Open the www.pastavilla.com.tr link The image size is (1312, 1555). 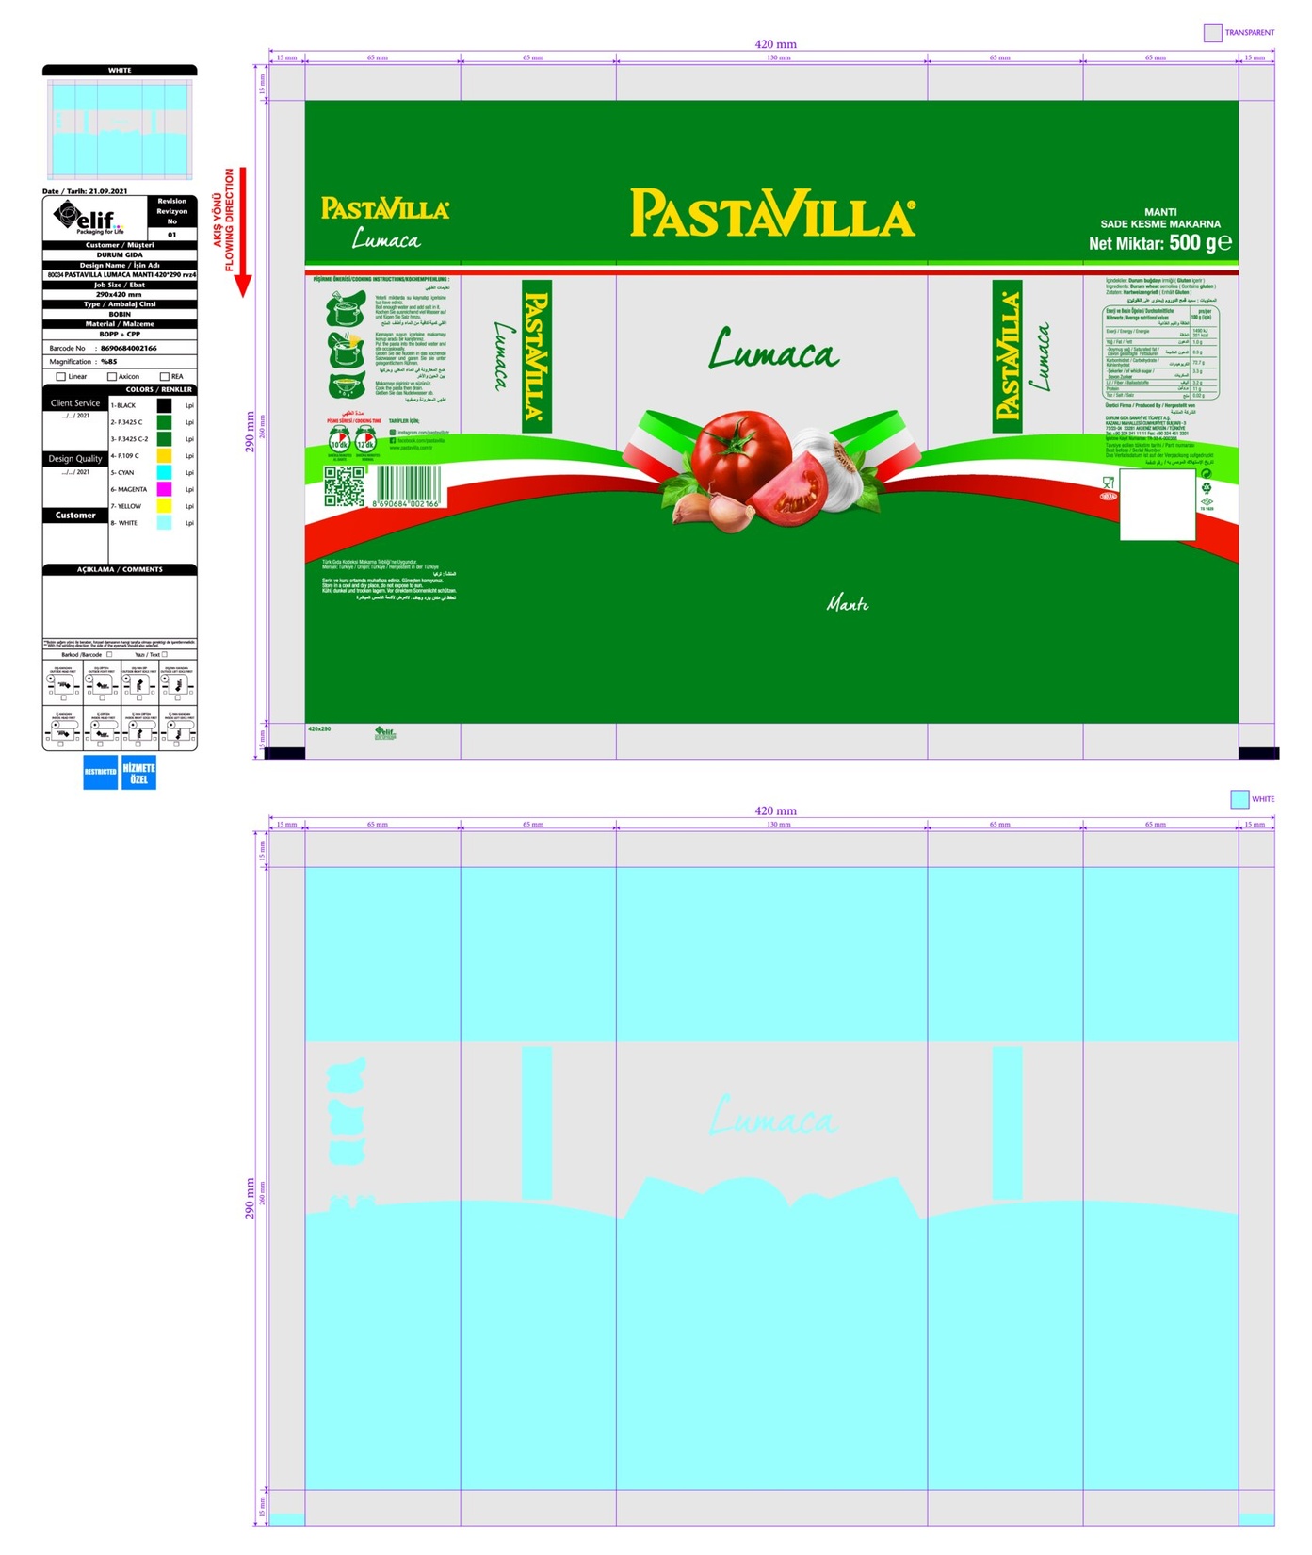coord(411,448)
